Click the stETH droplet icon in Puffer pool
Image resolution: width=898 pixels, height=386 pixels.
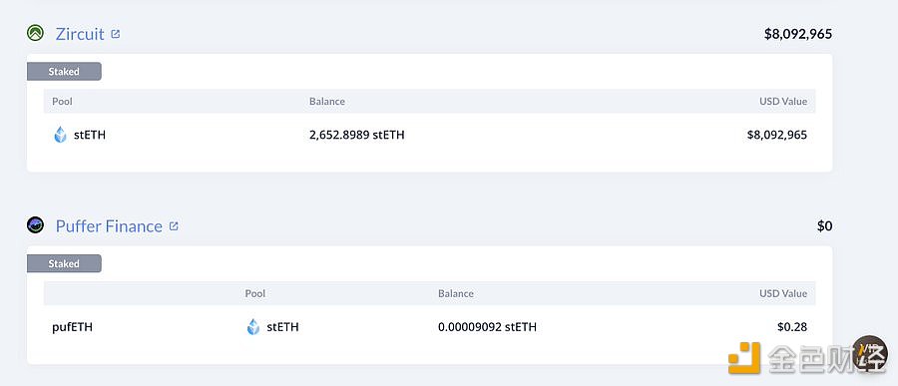(x=253, y=327)
